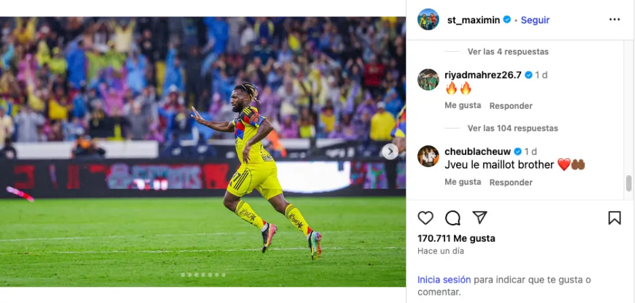
Task: Open the three-dot more options menu
Action: pyautogui.click(x=614, y=20)
